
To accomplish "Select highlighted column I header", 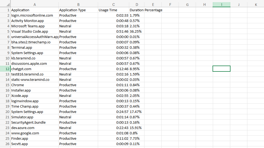I will [222, 5].
